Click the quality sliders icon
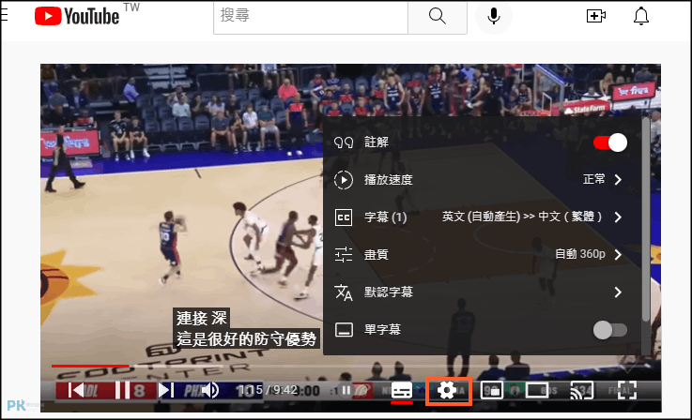Screen dimensions: 692x420 coord(344,254)
